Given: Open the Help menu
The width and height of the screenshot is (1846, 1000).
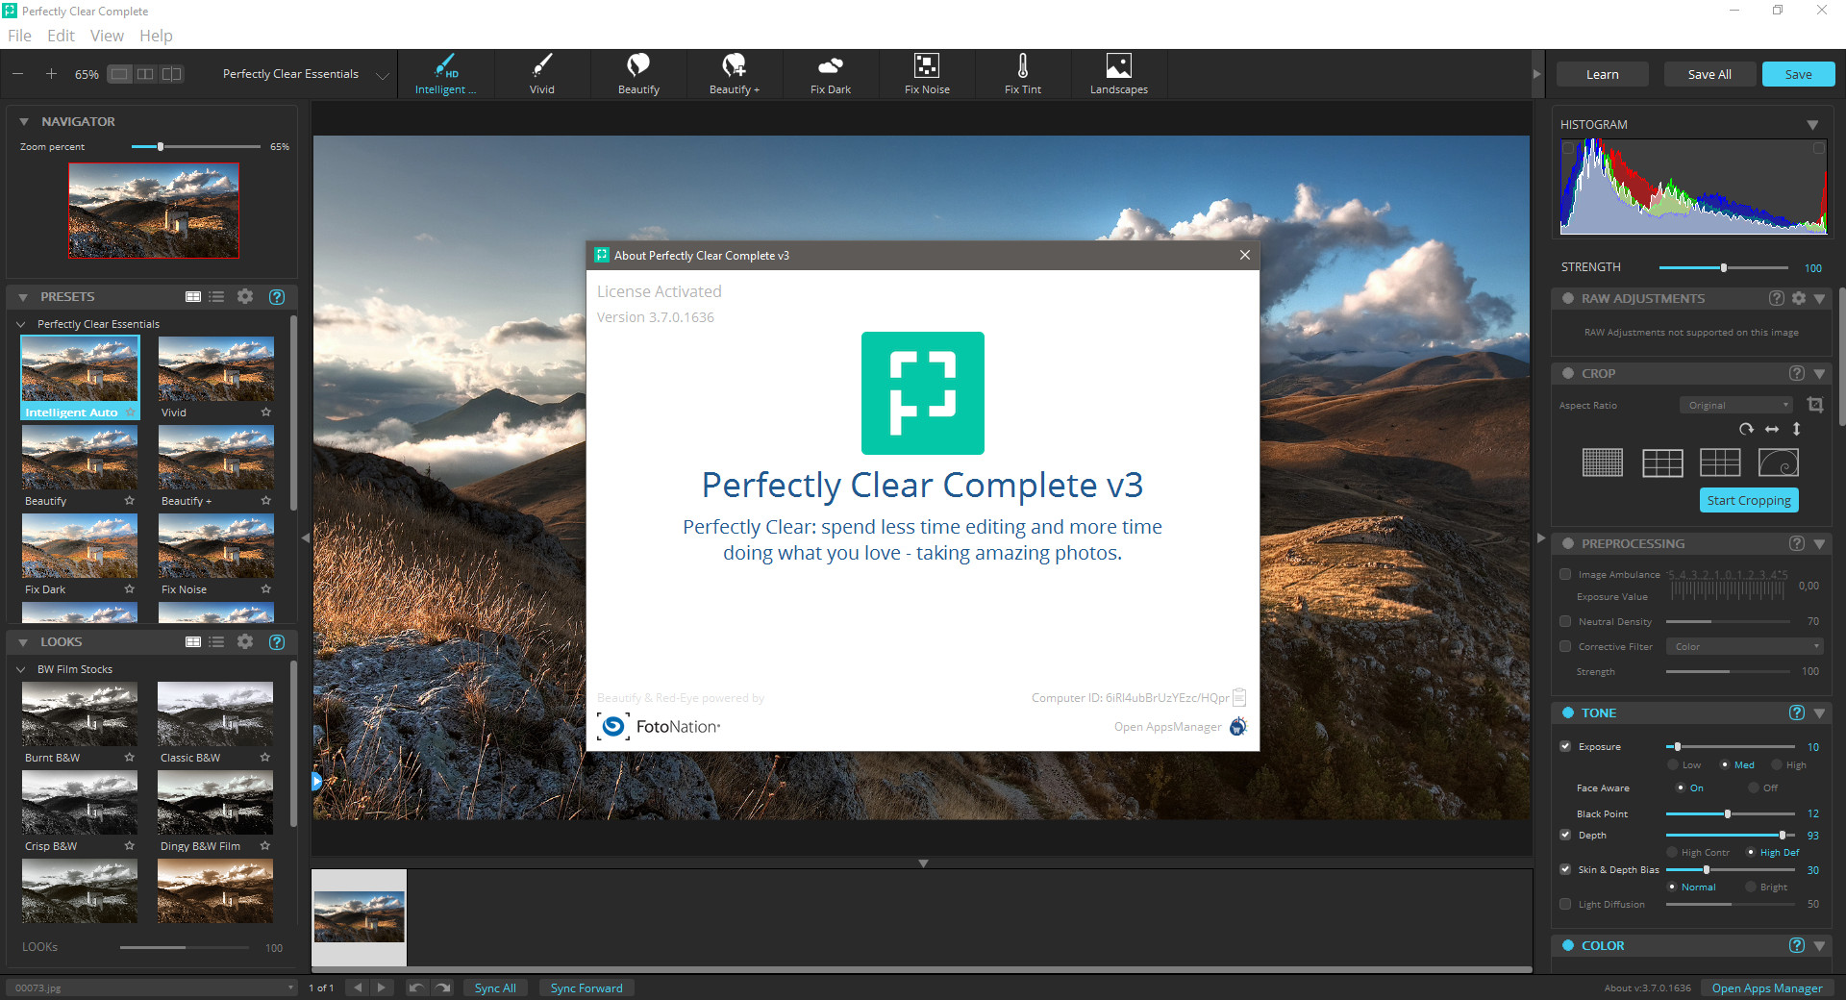Looking at the screenshot, I should (156, 36).
